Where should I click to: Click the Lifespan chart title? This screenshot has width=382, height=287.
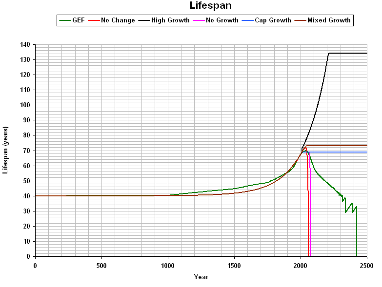tap(210, 6)
